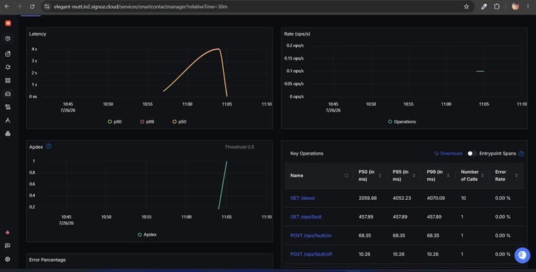
Task: Click the three-circles cluster icon in the sidebar
Action: click(x=8, y=134)
